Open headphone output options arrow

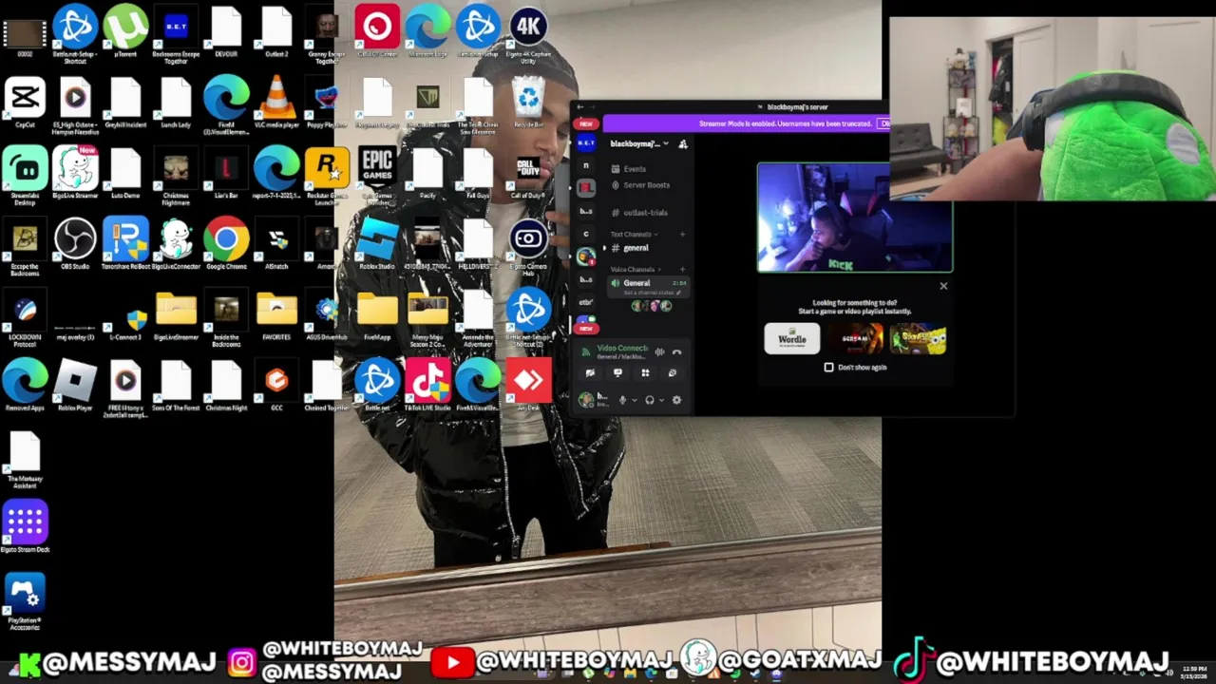(x=661, y=400)
